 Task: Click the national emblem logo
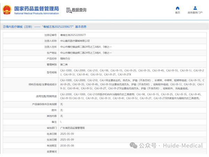coord(7,10)
